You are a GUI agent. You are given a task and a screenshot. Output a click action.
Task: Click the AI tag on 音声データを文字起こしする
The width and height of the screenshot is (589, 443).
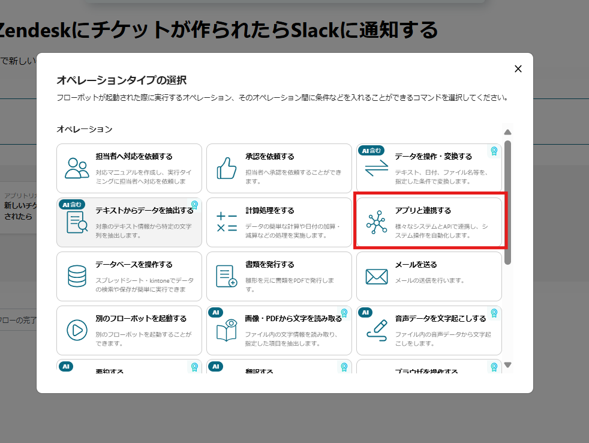coord(365,313)
